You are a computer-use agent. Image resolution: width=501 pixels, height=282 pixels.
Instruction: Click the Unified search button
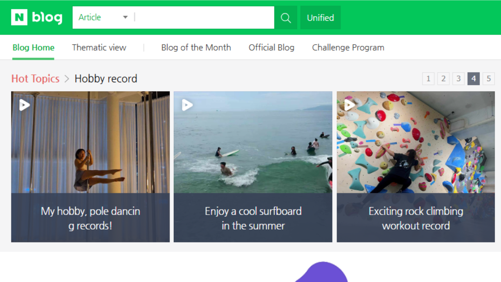320,17
